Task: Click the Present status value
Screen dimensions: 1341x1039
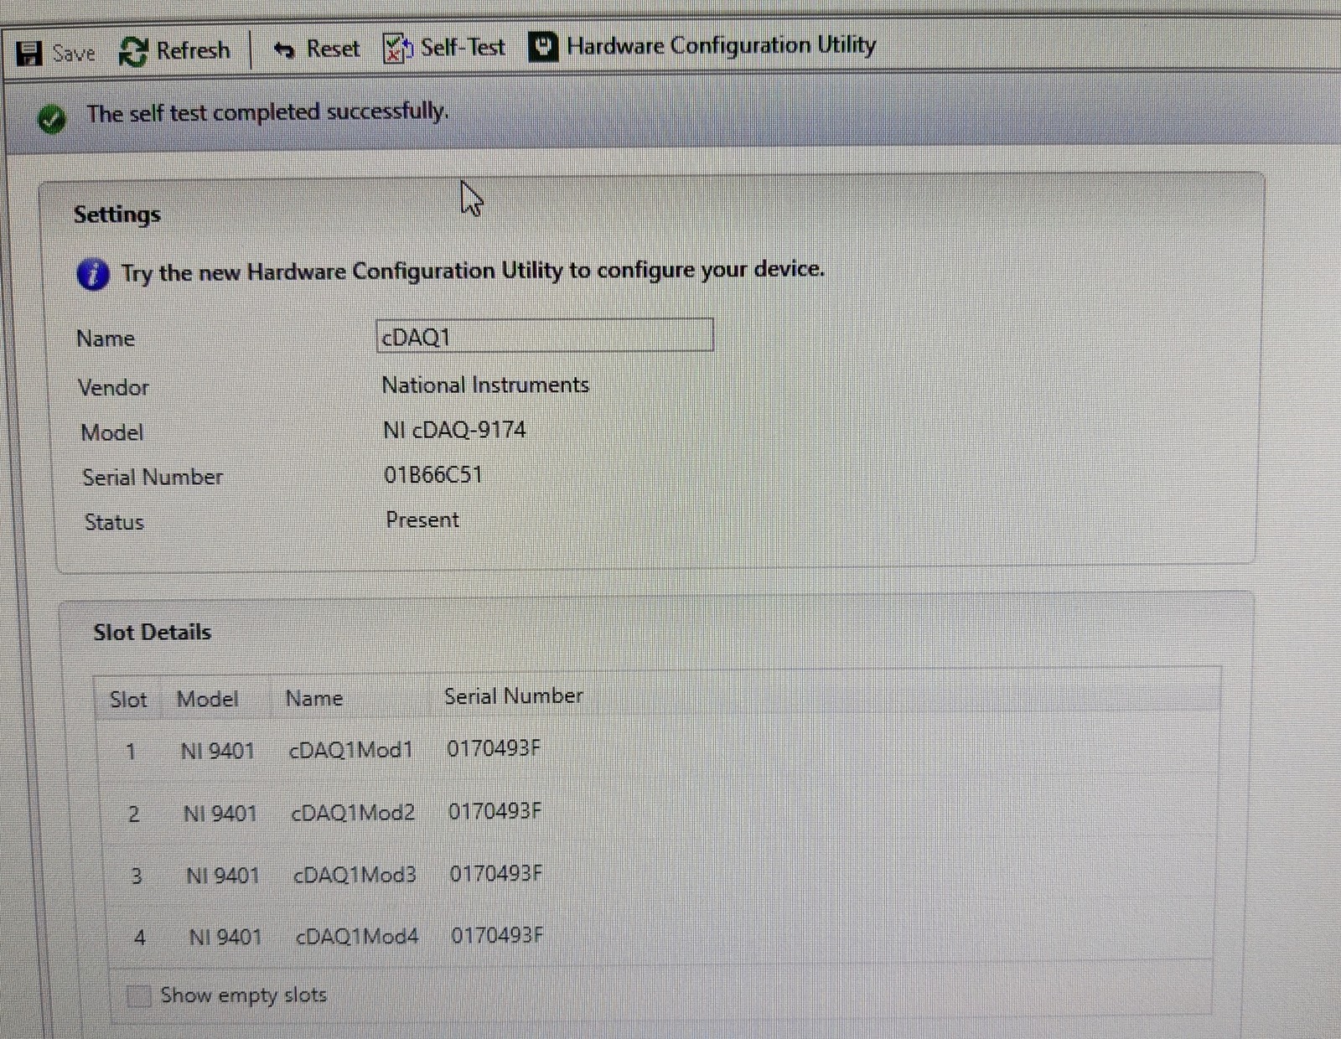Action: point(422,520)
